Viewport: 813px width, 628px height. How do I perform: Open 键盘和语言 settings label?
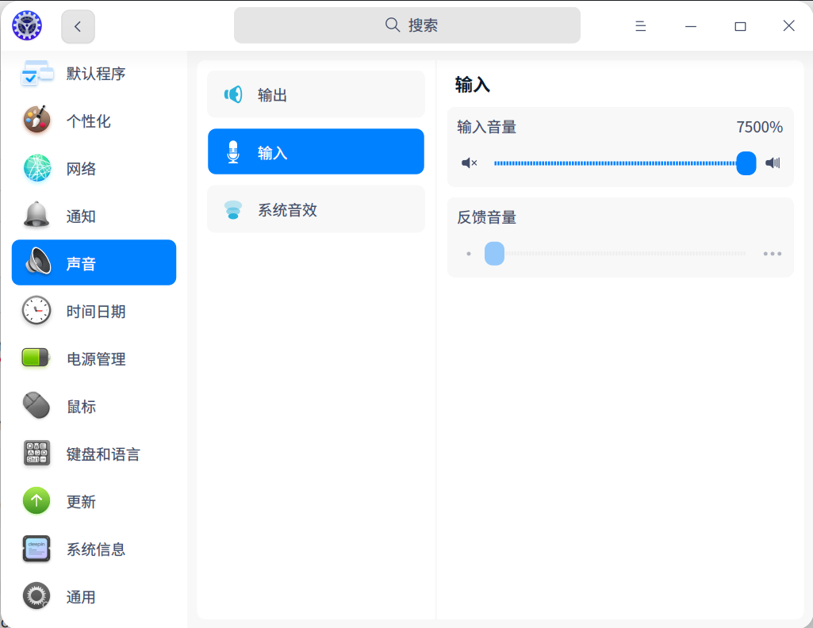[x=104, y=454]
